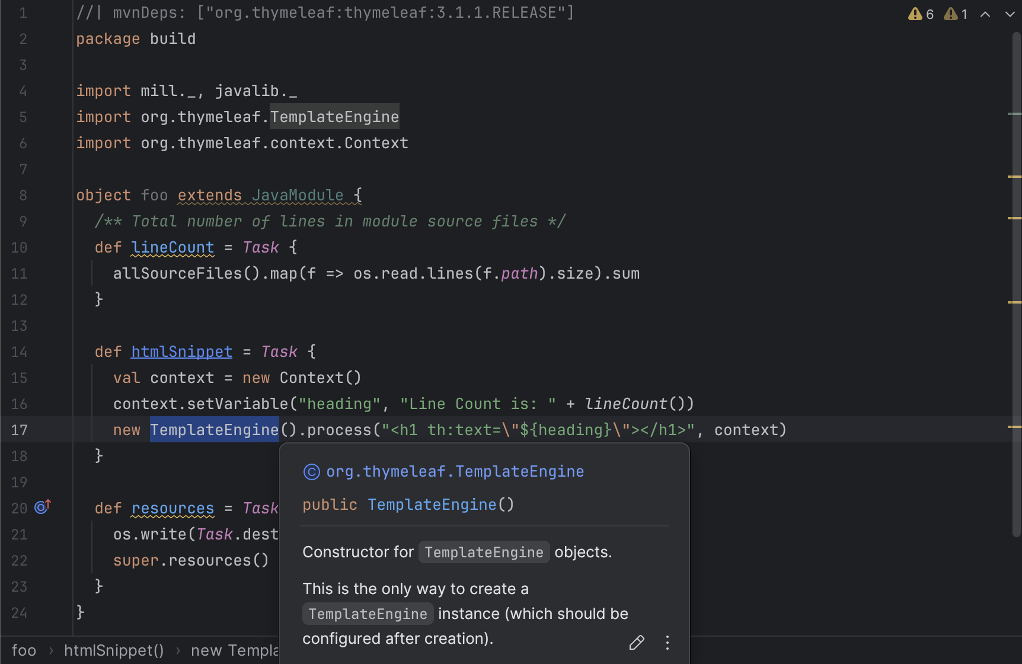This screenshot has height=664, width=1022.
Task: Click the recursive call gutter icon at line 20
Action: click(x=42, y=507)
